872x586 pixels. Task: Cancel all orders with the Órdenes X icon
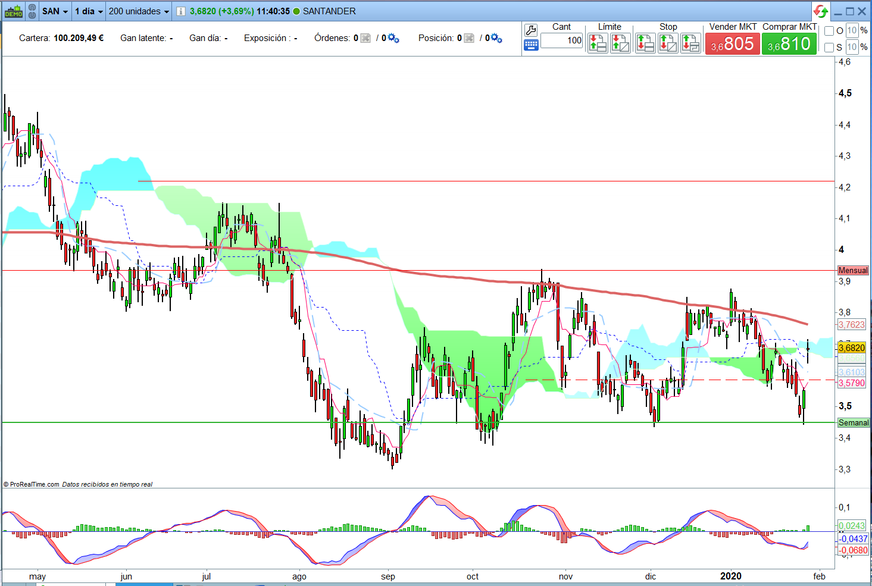click(365, 38)
